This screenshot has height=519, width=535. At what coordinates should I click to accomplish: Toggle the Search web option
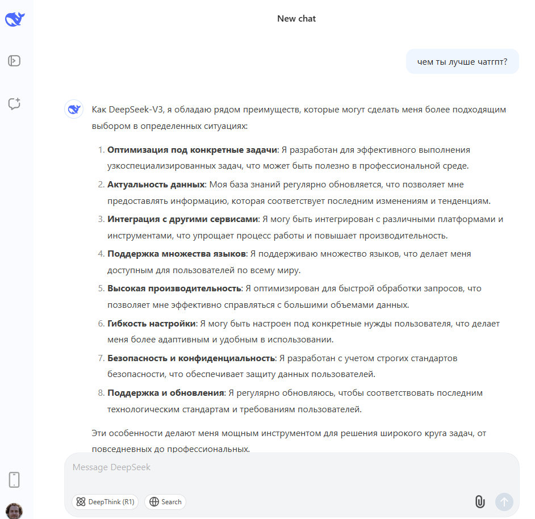[165, 501]
